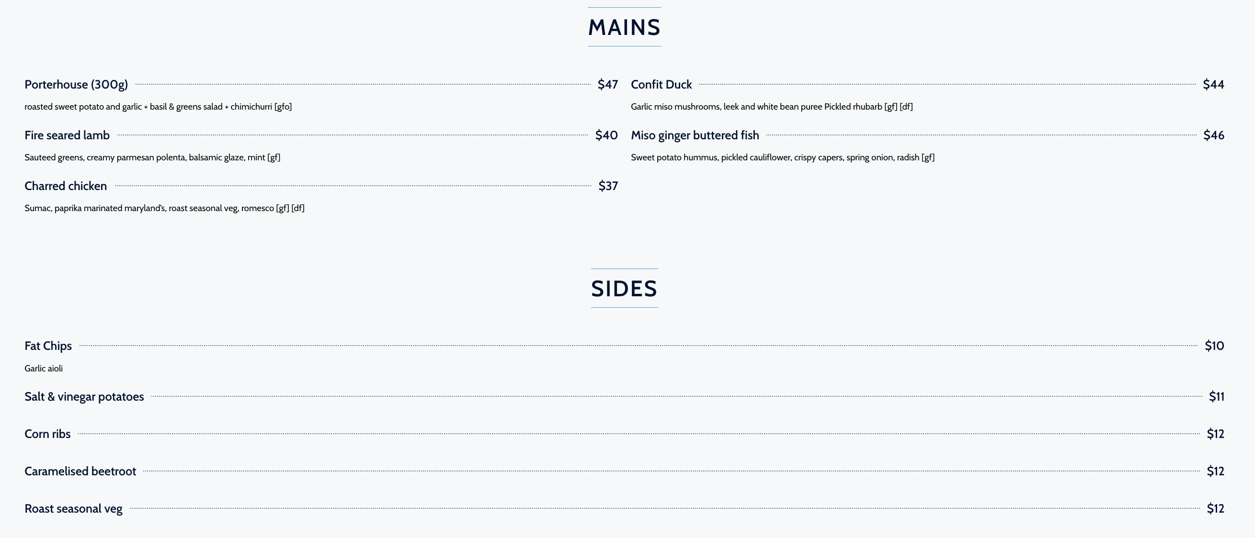The height and width of the screenshot is (538, 1255).
Task: Select Salt & vinegar potatoes side
Action: pos(84,397)
